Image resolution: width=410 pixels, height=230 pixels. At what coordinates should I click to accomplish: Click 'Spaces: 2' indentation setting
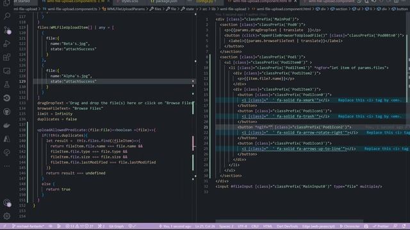pyautogui.click(x=226, y=226)
